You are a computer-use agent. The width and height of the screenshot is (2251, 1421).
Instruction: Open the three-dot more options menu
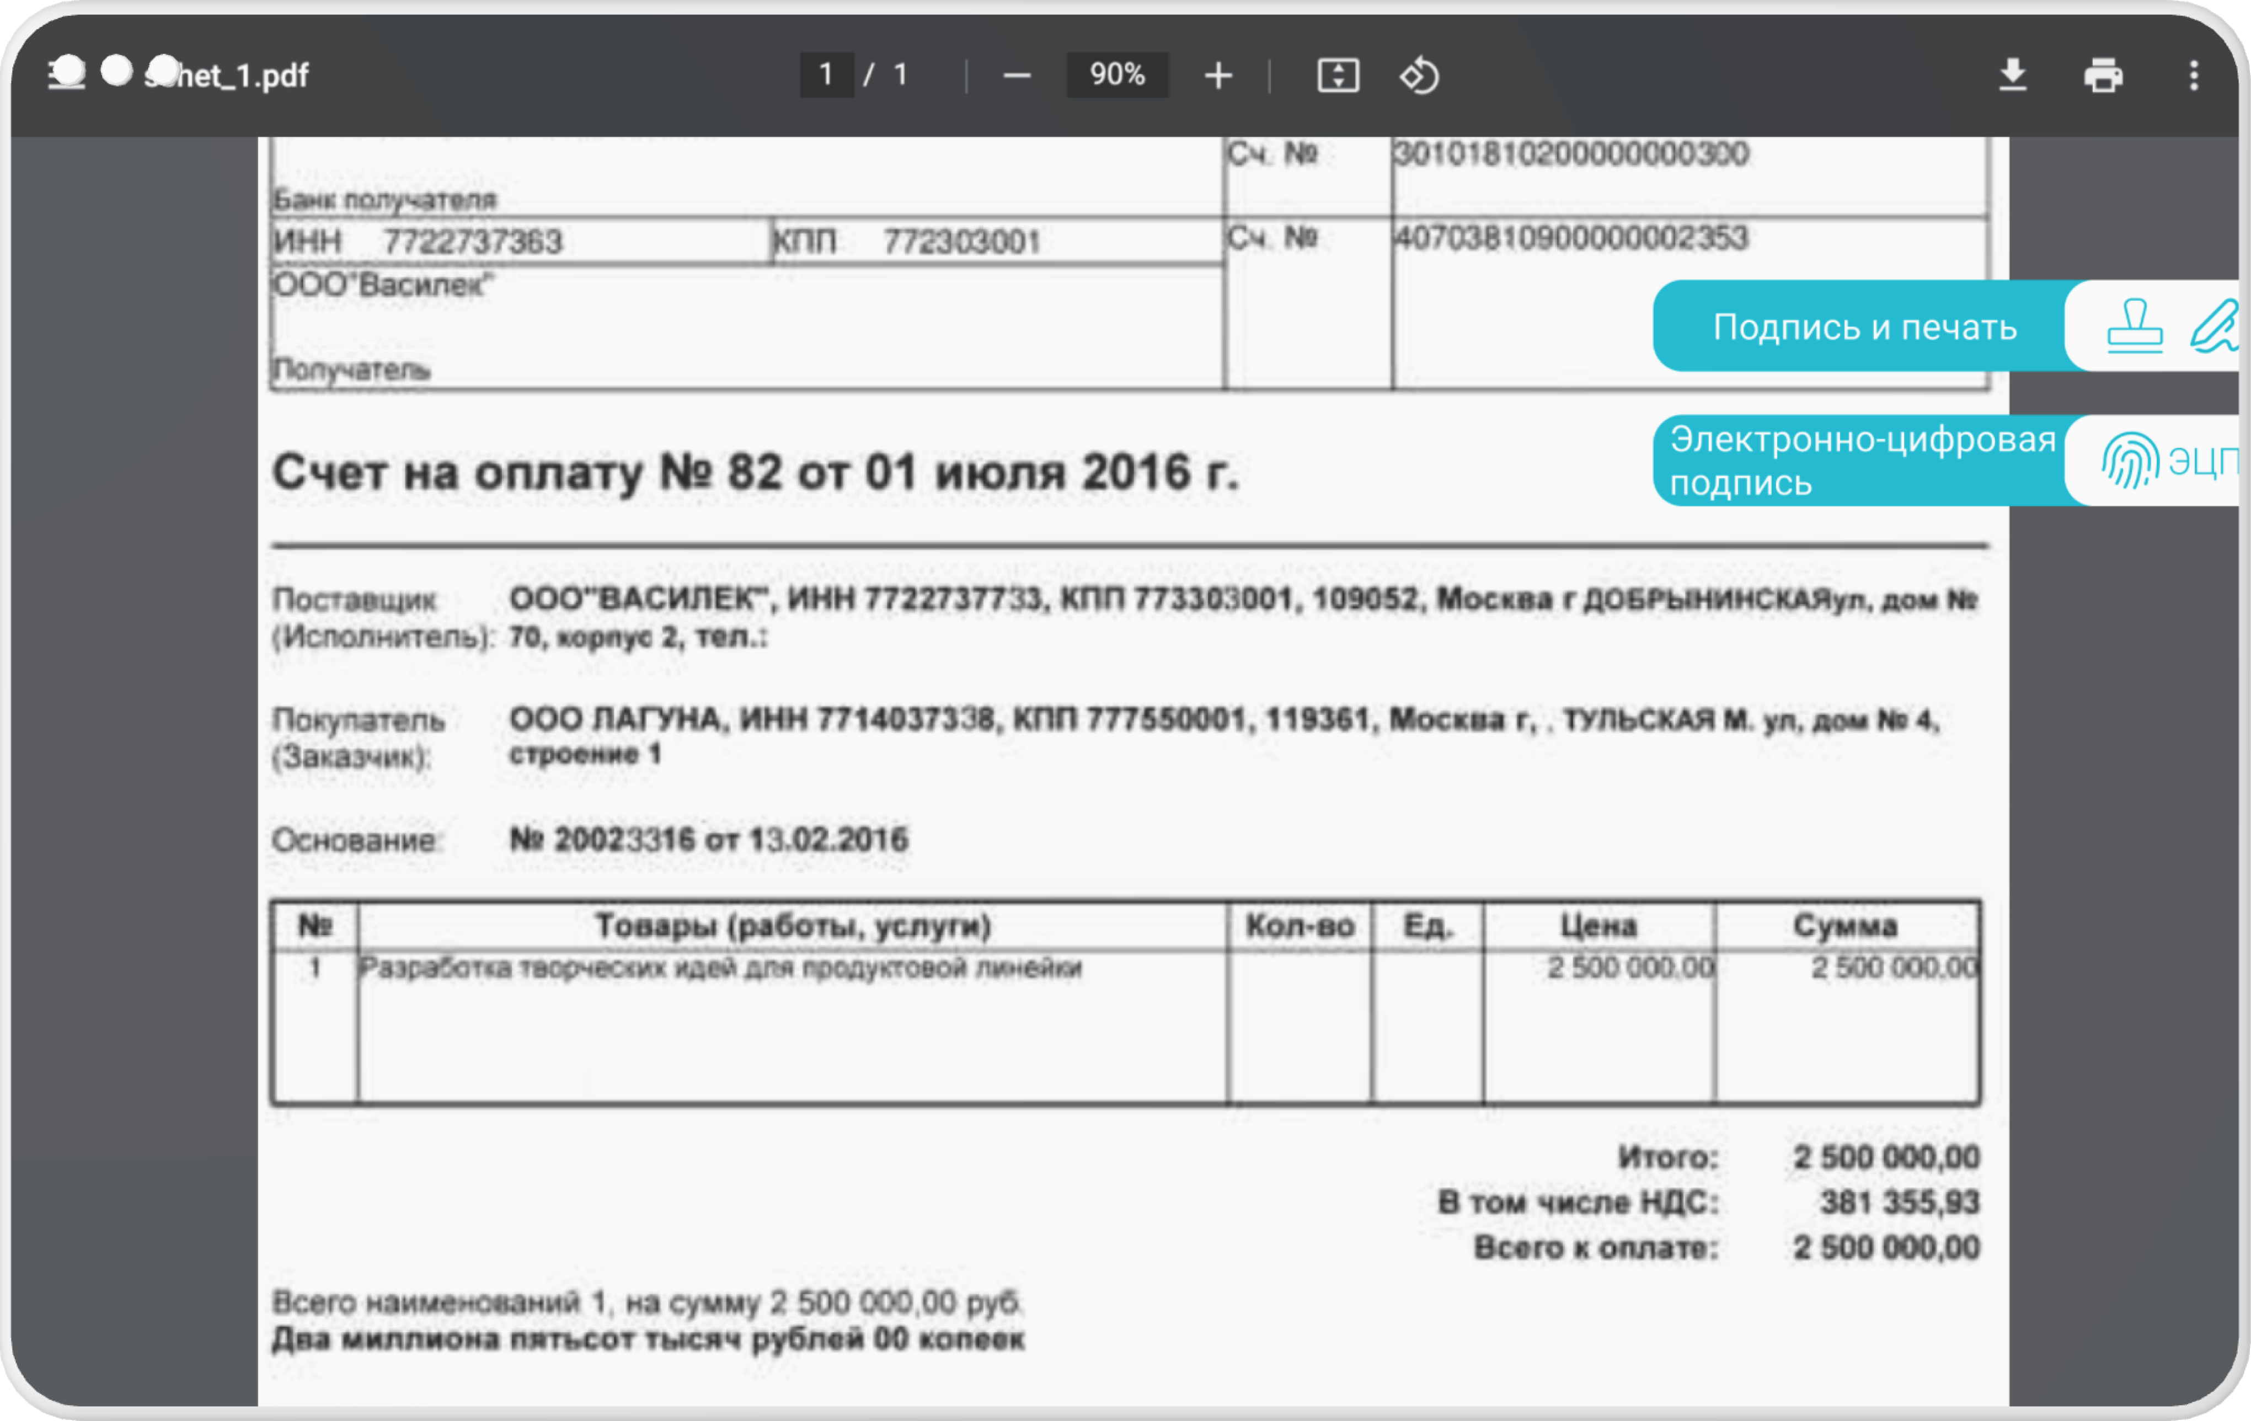2193,75
